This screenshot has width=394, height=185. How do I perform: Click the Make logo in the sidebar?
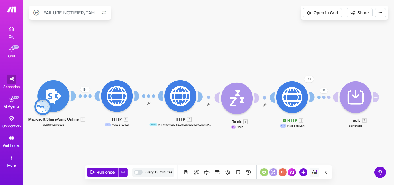[x=12, y=10]
